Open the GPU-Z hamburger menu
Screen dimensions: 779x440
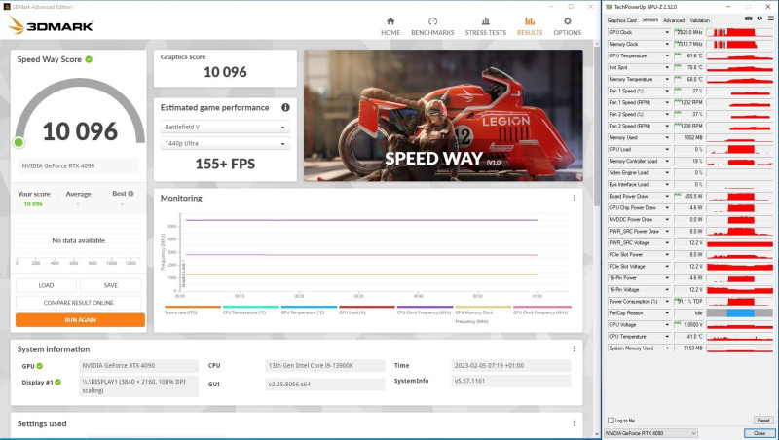[x=771, y=18]
